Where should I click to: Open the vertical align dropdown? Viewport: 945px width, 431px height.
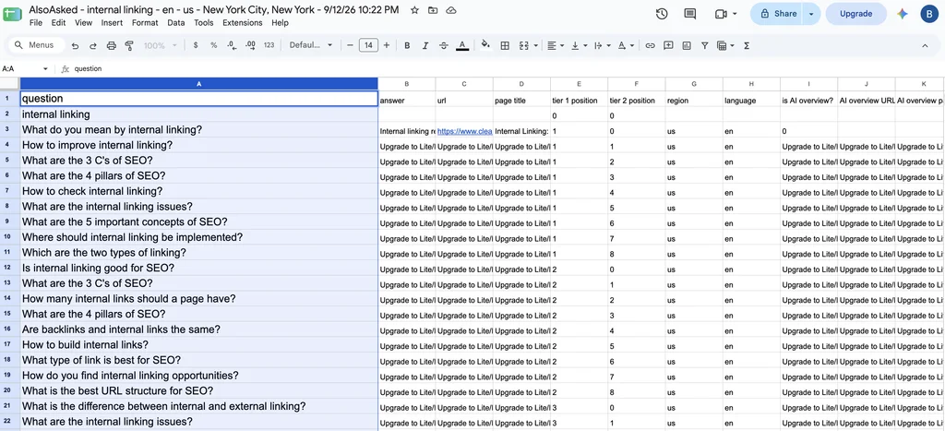[579, 45]
